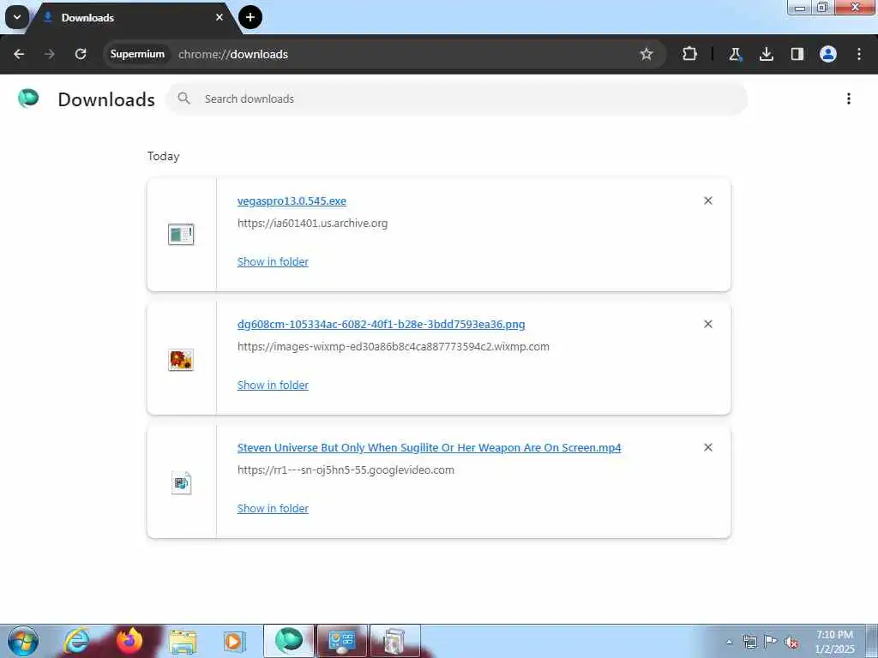This screenshot has width=878, height=658.
Task: Show hidden system tray icons arrow
Action: pyautogui.click(x=729, y=642)
